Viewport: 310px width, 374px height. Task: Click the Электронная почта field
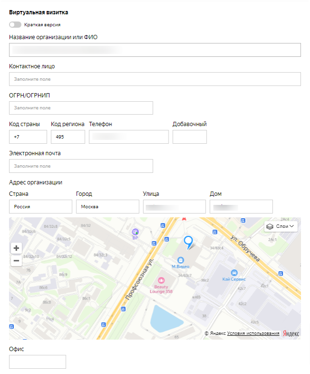tap(81, 166)
